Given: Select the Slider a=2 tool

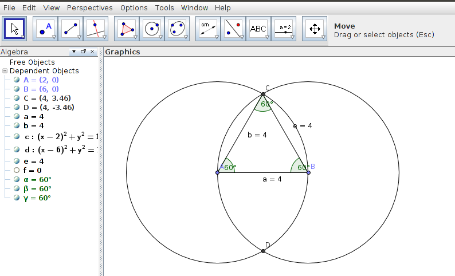Looking at the screenshot, I should [284, 29].
